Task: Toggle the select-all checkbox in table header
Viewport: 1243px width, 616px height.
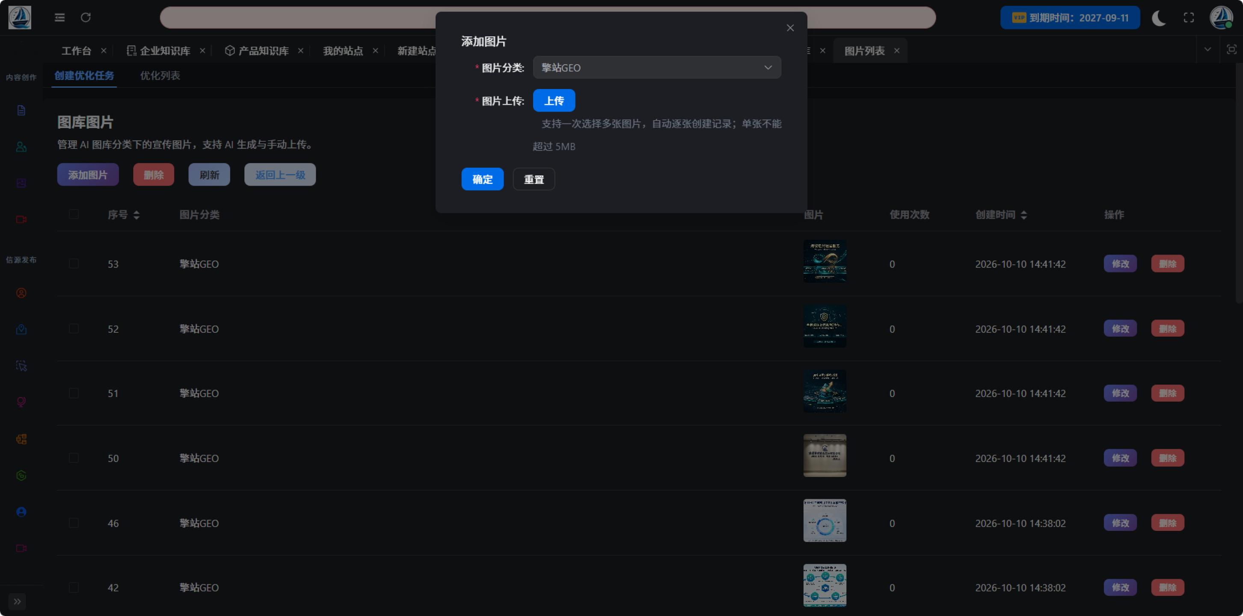Action: point(74,214)
